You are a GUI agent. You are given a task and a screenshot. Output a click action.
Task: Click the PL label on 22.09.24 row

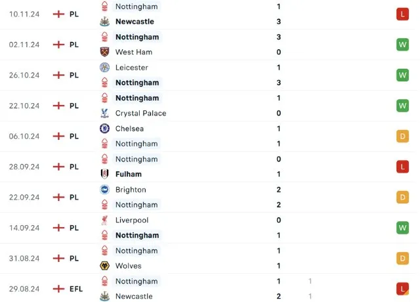tap(74, 197)
